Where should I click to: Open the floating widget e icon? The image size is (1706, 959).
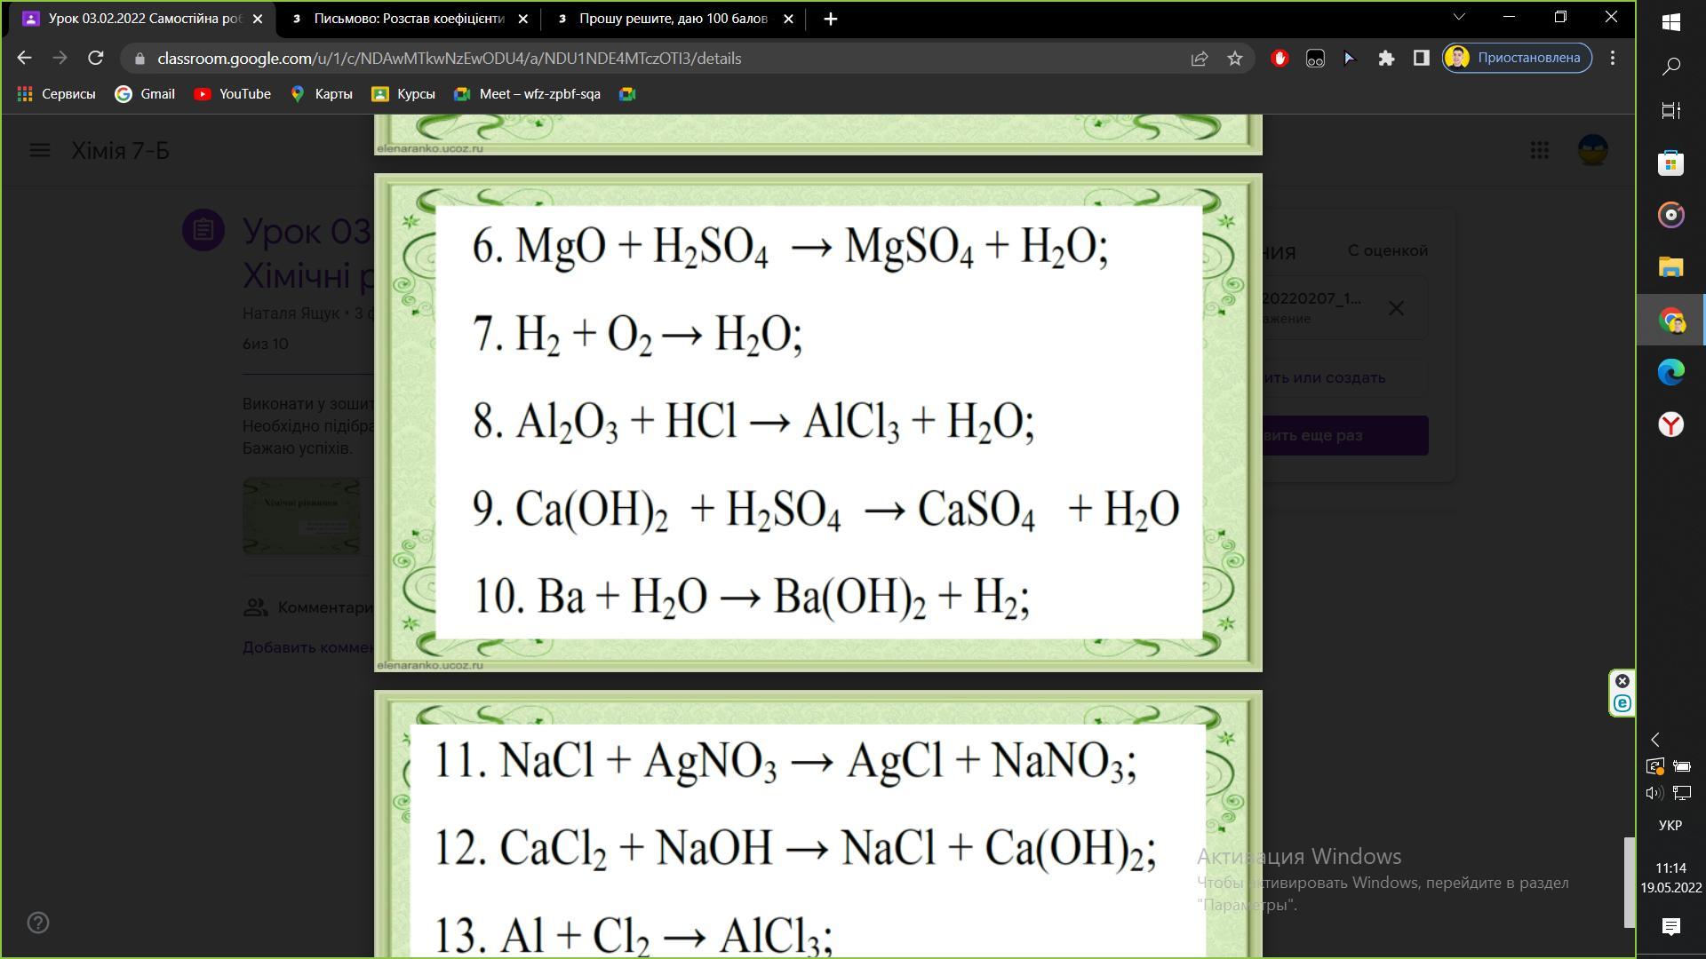pos(1622,703)
